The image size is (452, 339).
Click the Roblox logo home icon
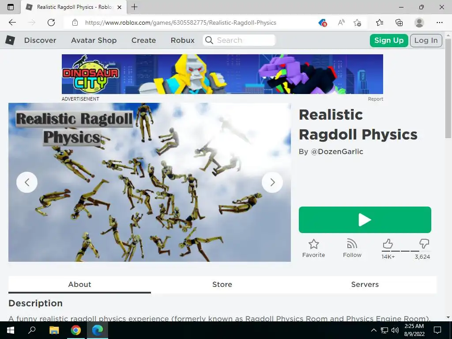pos(10,40)
